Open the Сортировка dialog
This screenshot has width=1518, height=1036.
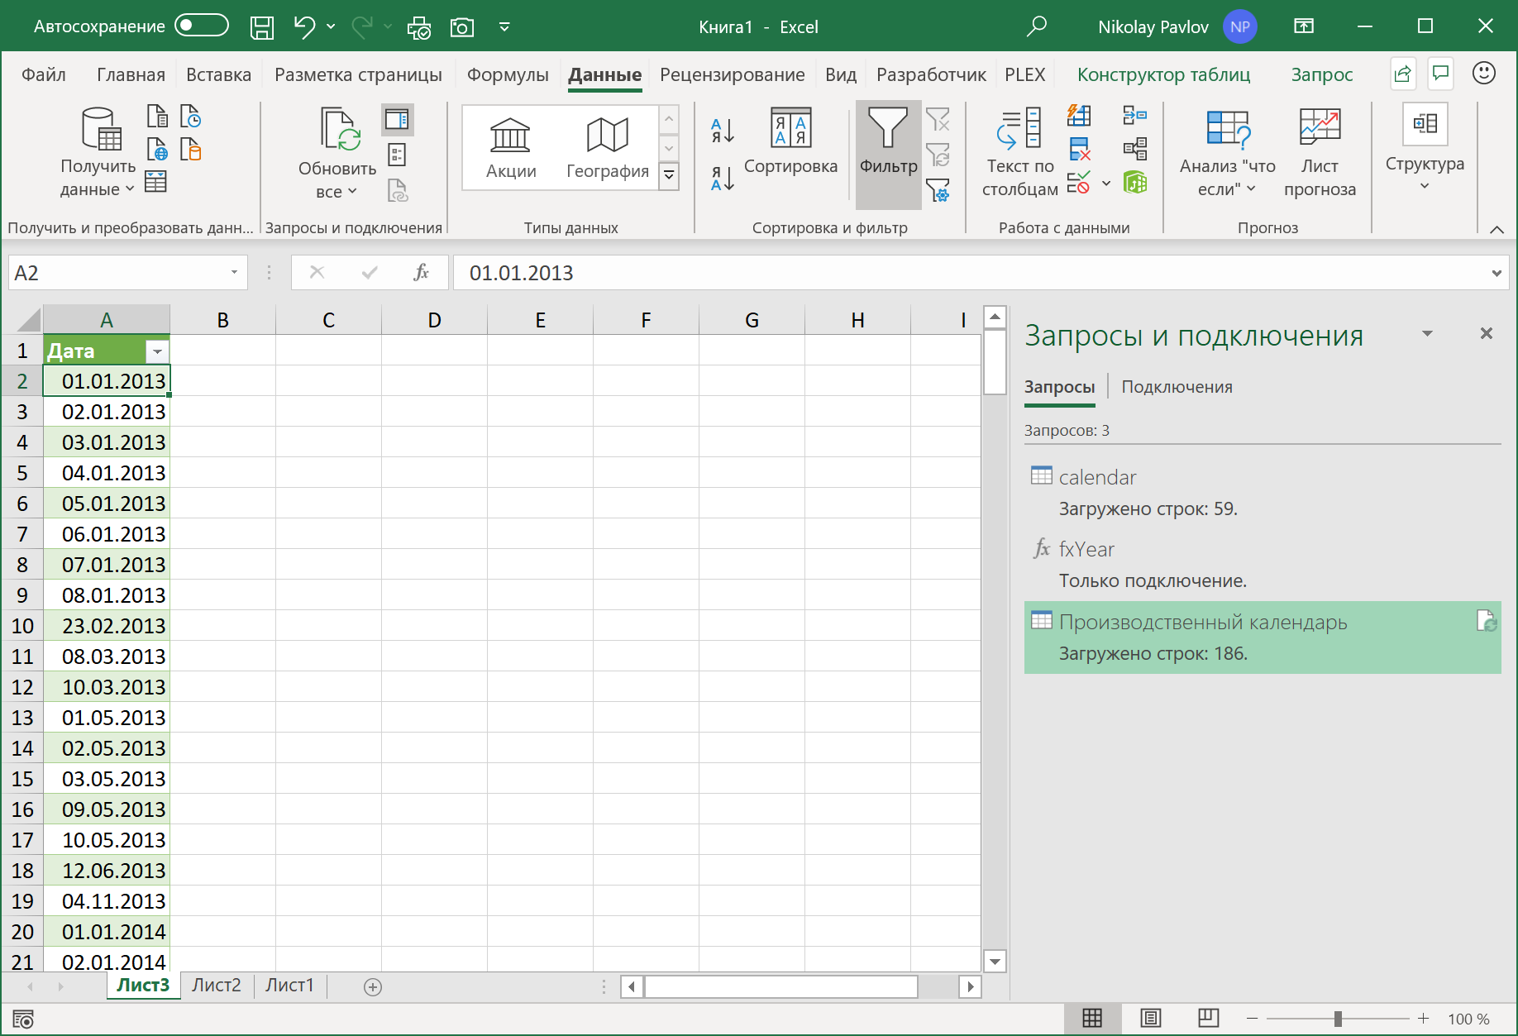tap(791, 141)
